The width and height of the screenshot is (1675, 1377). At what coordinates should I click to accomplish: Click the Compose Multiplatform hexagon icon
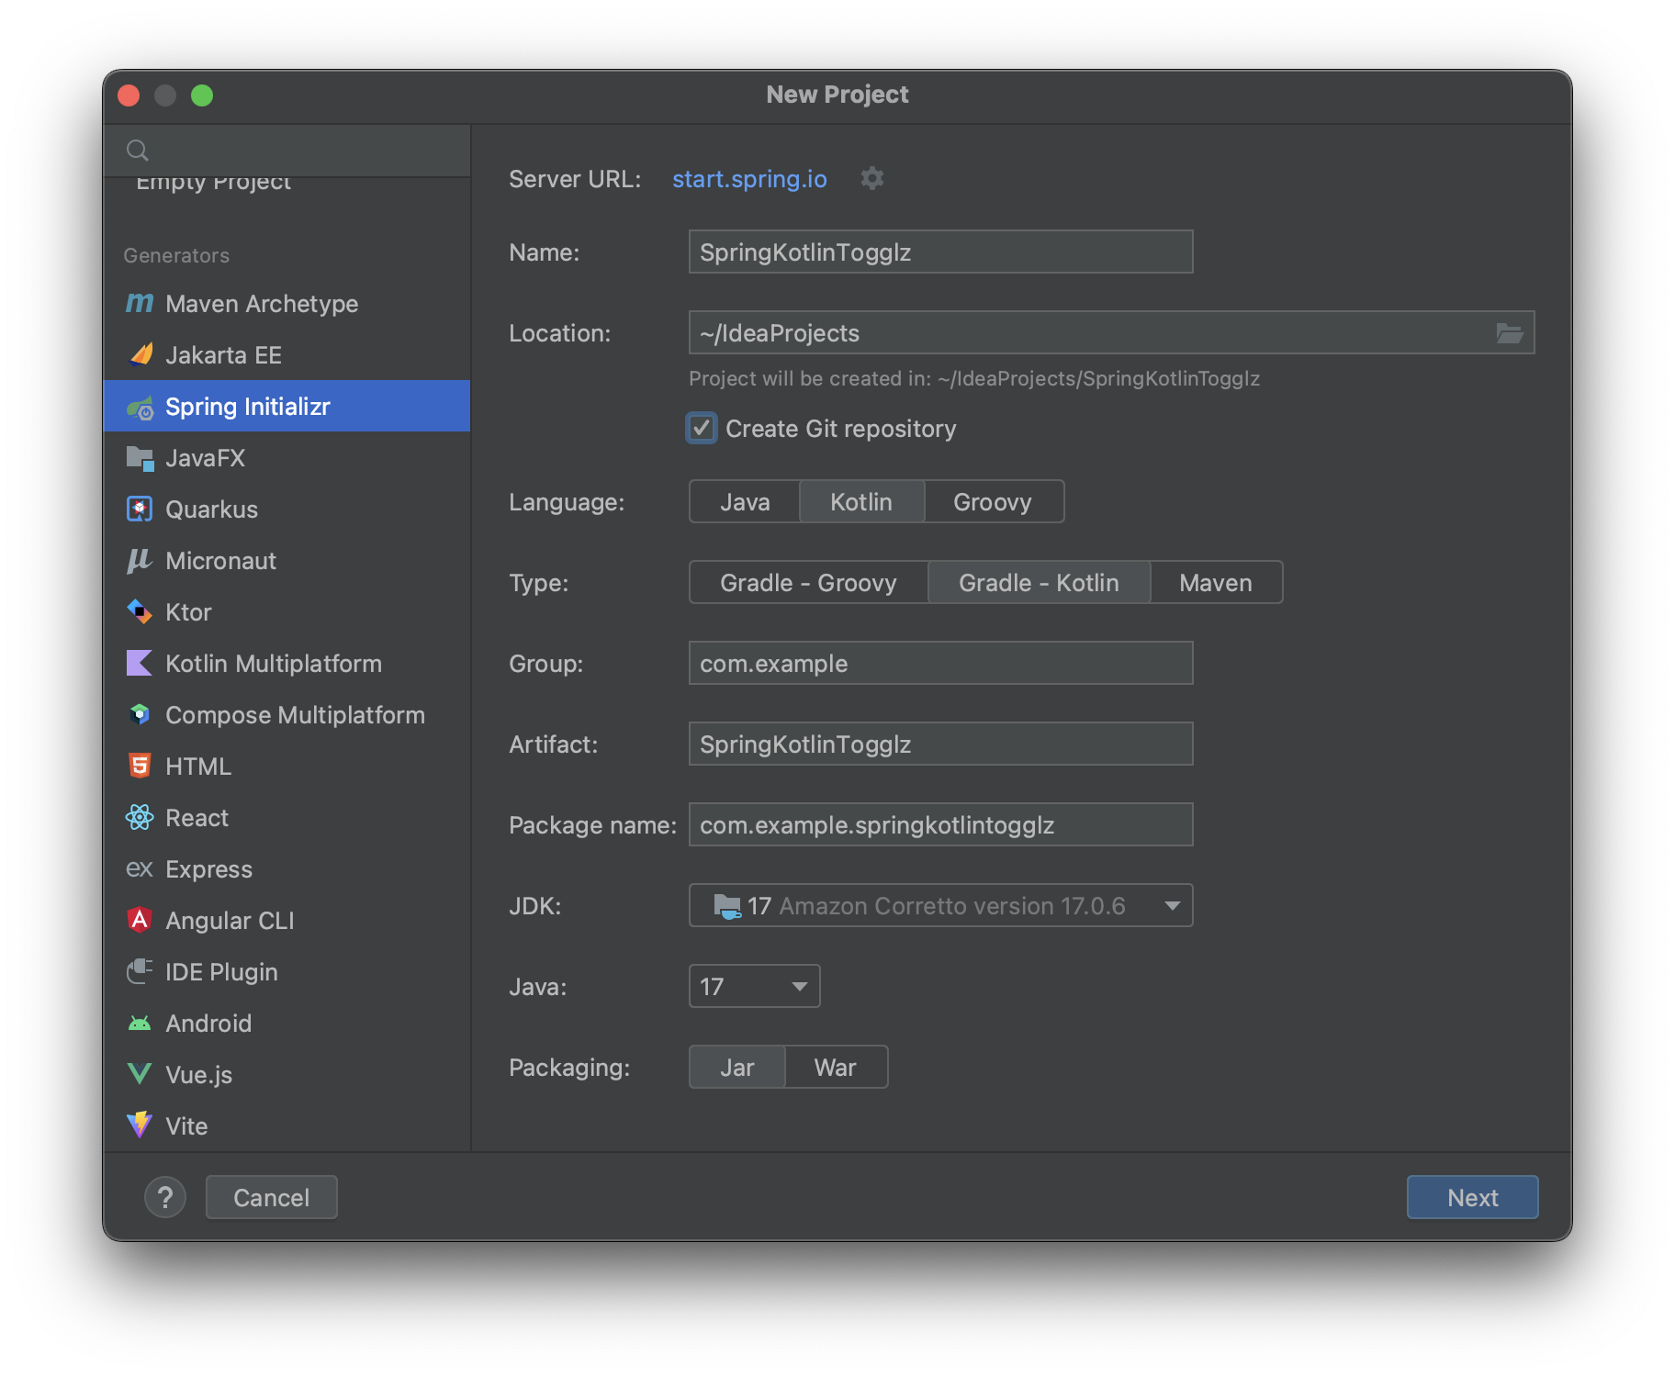[x=140, y=714]
